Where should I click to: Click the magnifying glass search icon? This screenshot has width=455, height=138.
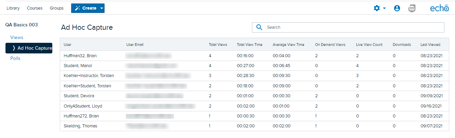pyautogui.click(x=259, y=27)
